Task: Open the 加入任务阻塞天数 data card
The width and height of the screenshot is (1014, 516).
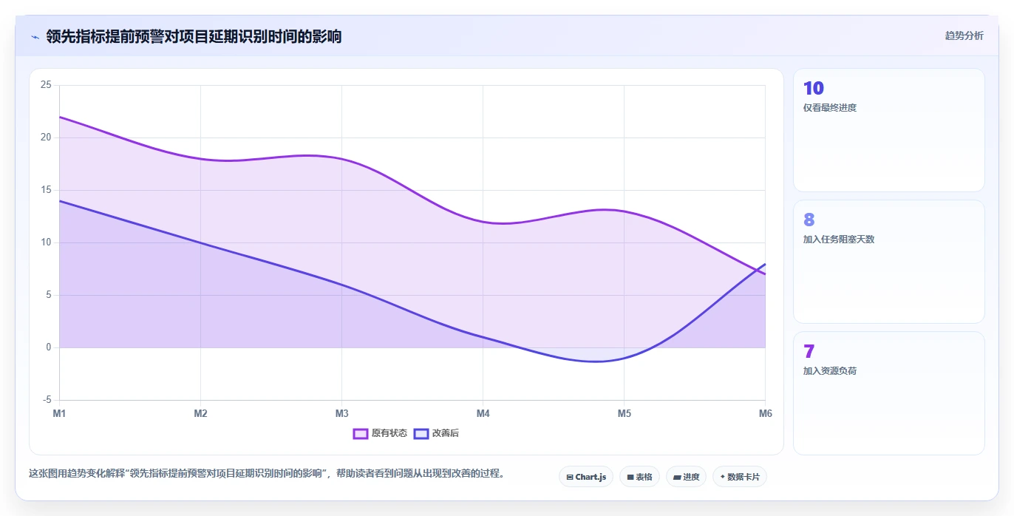Action: tap(889, 262)
